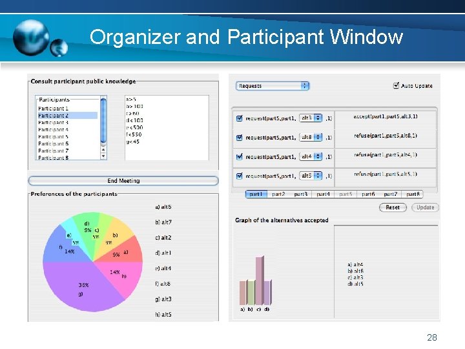465x349 pixels.
Task: Click the 'c) alt3' bar graph legend entry
Action: 355,277
